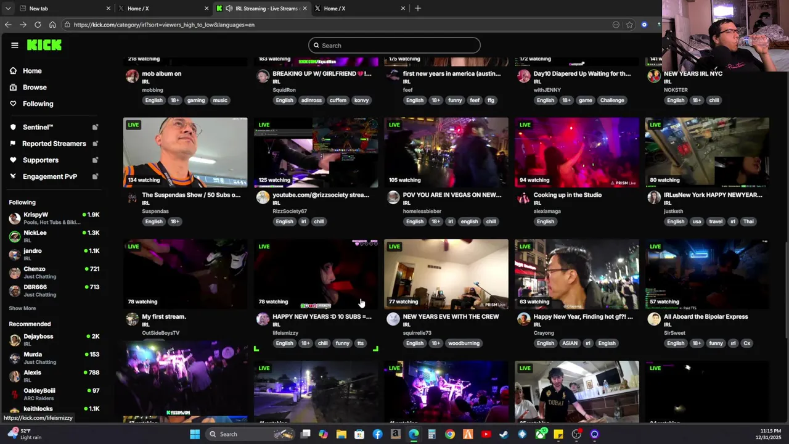Viewport: 789px width, 444px height.
Task: Open NEW YEARS EVE WITH THE CREW thumbnail
Action: (446, 274)
